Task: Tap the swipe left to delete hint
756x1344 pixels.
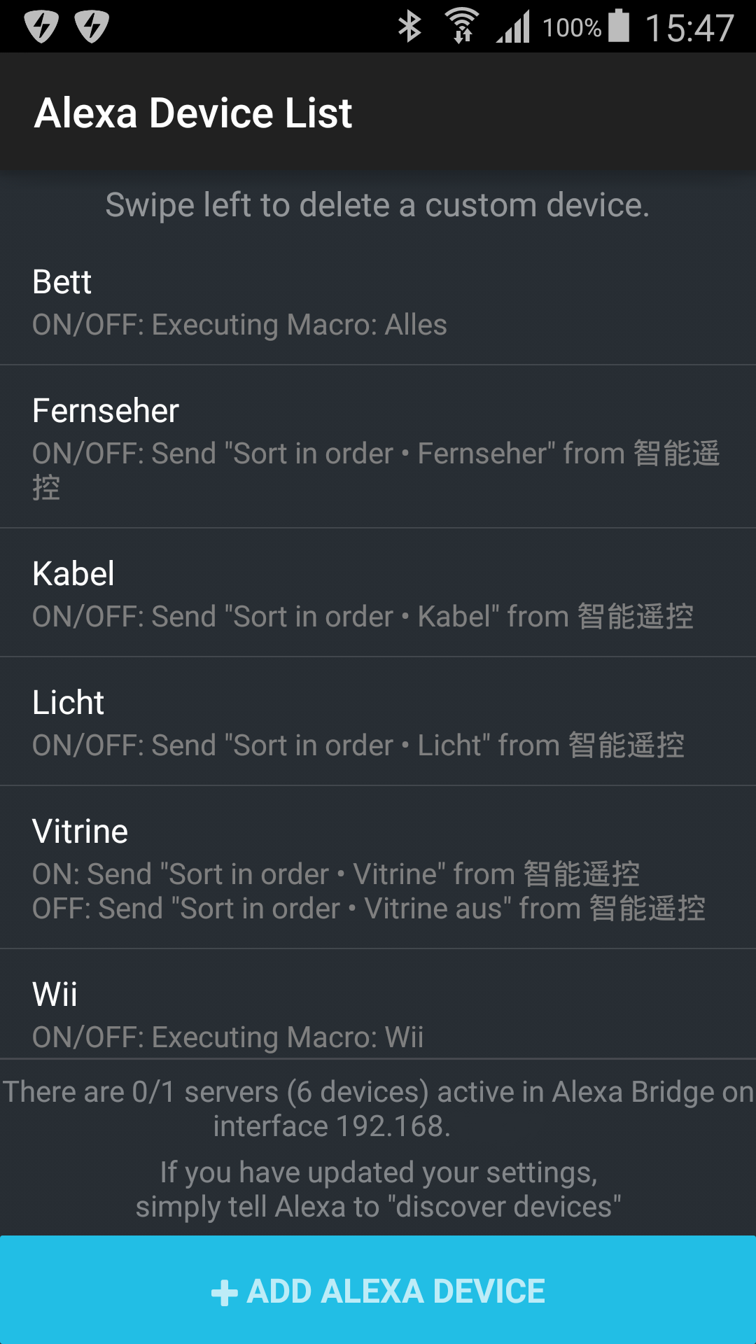Action: point(378,206)
